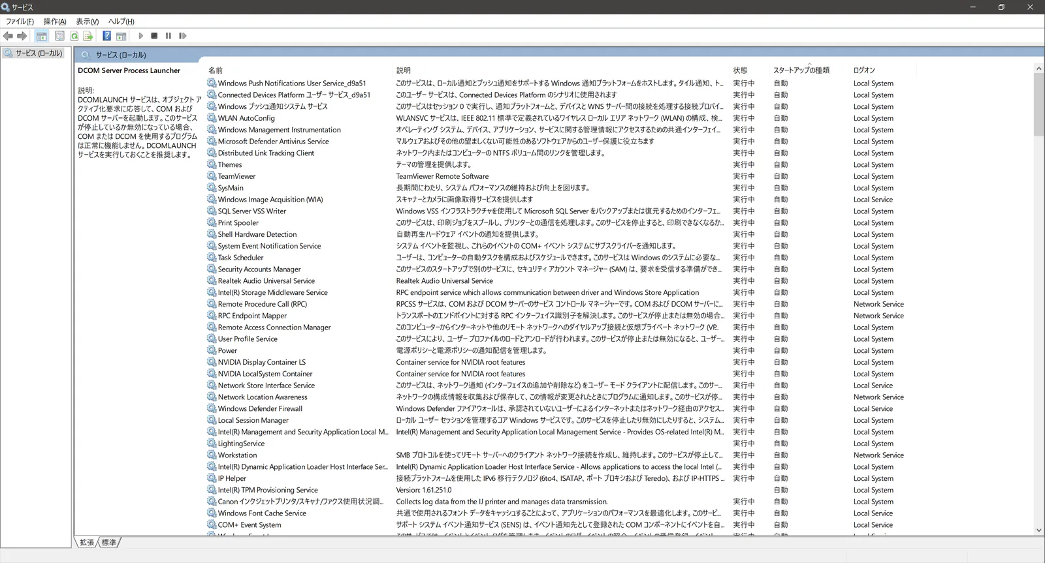Click the gear icon beside Themes
This screenshot has width=1045, height=563.
(x=212, y=164)
